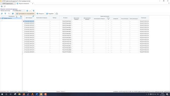This screenshot has width=170, height=96.
Task: Open the Windows Start menu
Action: click(x=2, y=94)
